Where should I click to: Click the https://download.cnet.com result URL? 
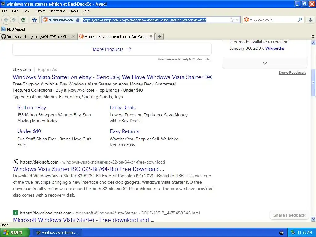(46, 213)
